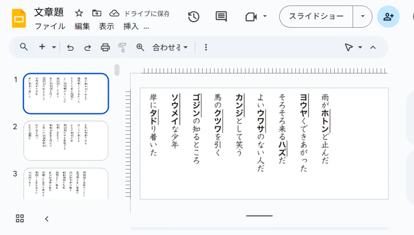Start the スライドショー presentation
Screen dimensions: 414x235
tap(316, 16)
